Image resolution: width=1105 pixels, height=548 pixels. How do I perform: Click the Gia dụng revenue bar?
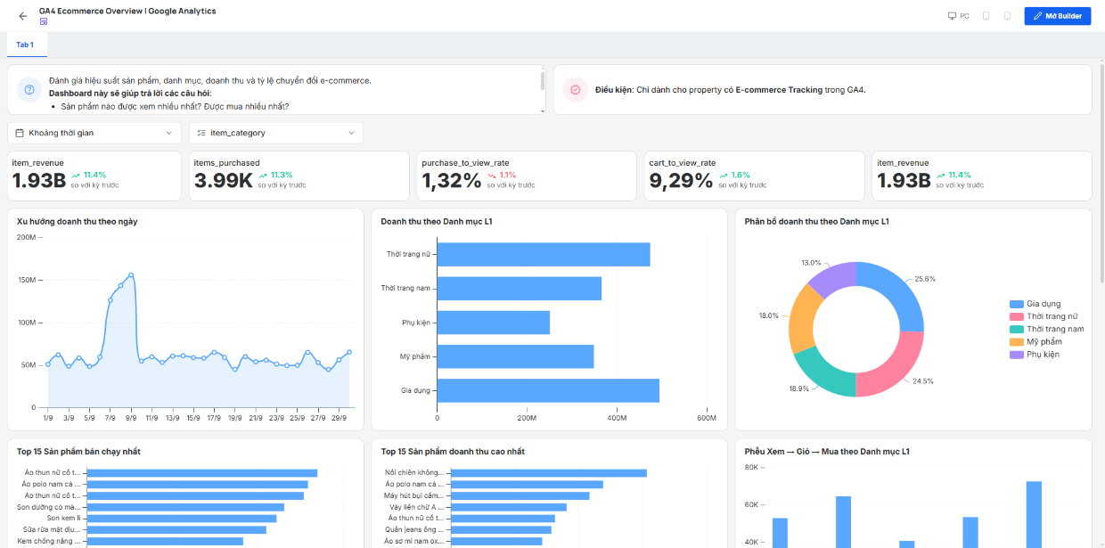pyautogui.click(x=548, y=390)
